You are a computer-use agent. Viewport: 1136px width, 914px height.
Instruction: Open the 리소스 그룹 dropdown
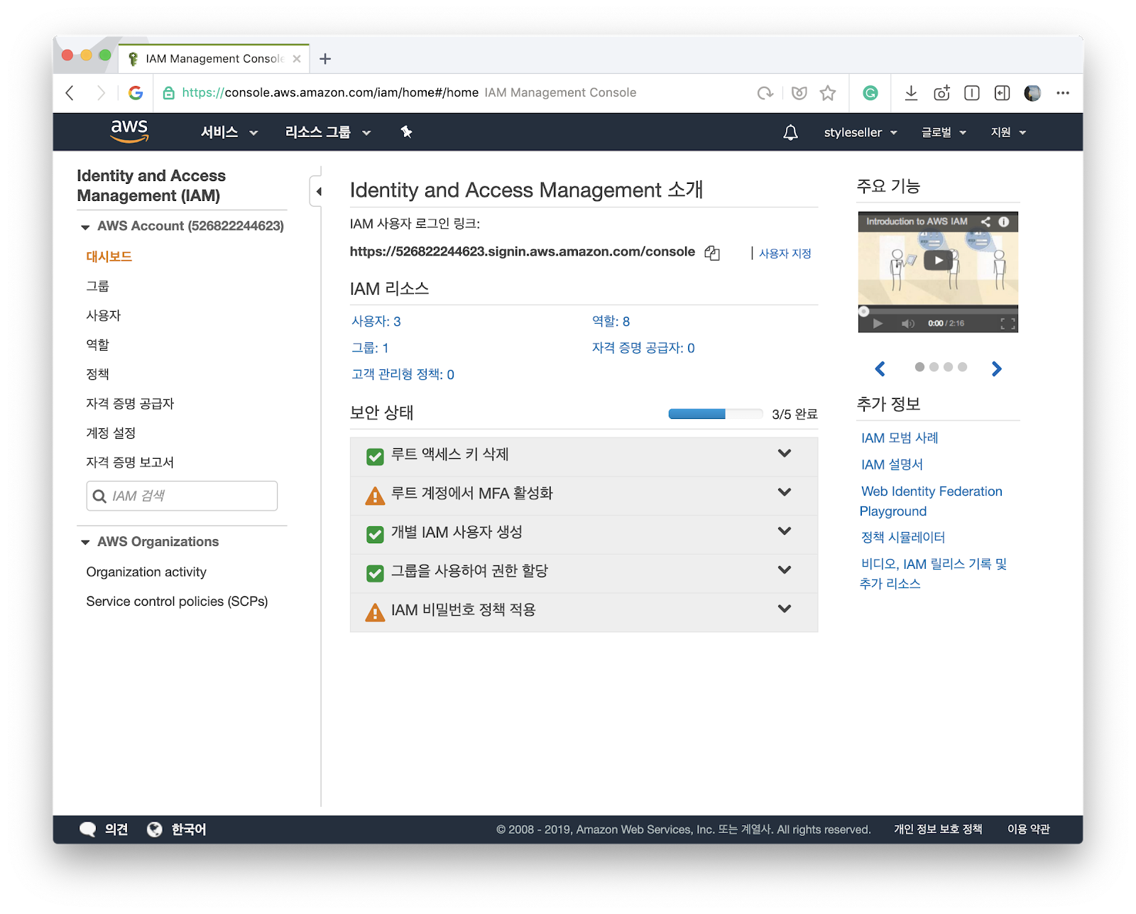click(328, 132)
